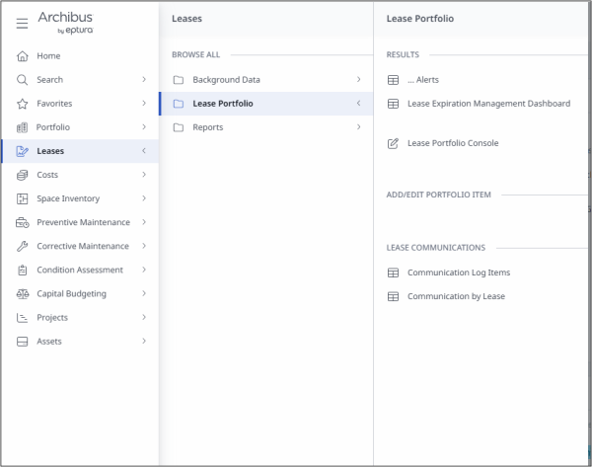Click the Communication by Lease table icon
The width and height of the screenshot is (592, 467).
pyautogui.click(x=393, y=296)
